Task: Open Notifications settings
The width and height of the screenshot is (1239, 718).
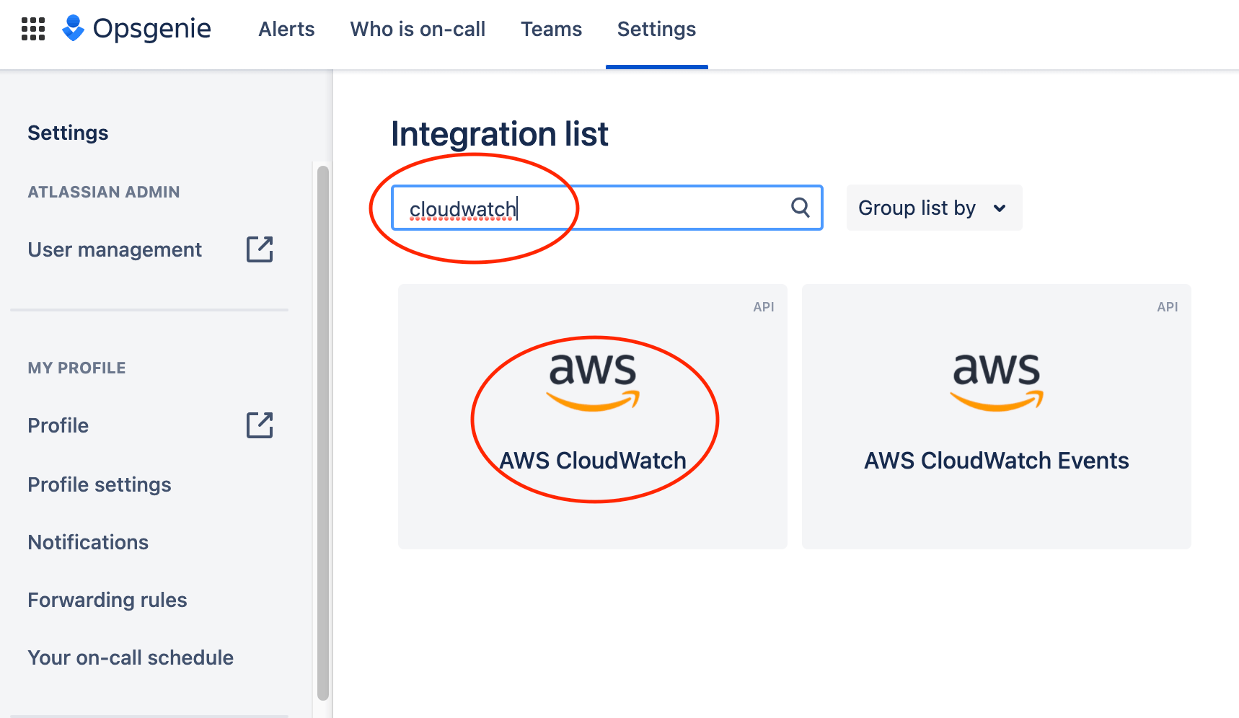Action: coord(88,542)
